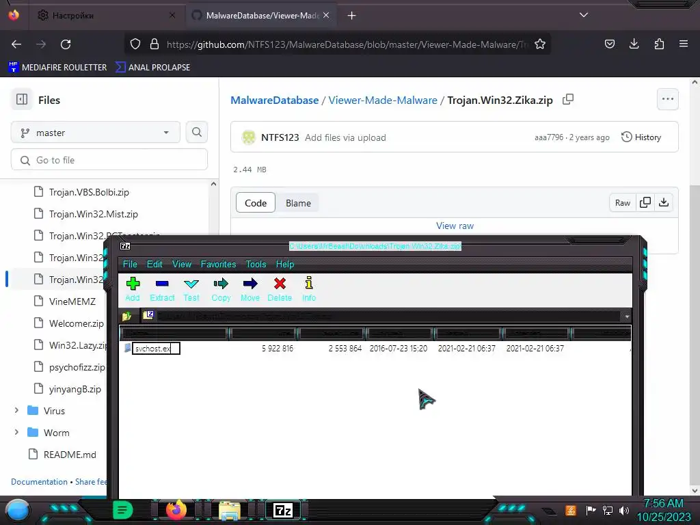The height and width of the screenshot is (525, 700).
Task: Open the Start orb on taskbar
Action: tap(17, 511)
